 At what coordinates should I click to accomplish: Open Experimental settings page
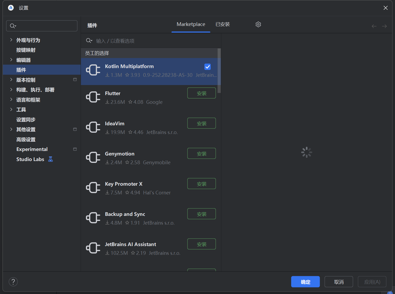32,149
